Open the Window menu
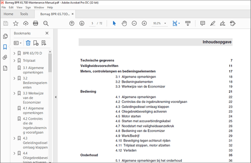The height and width of the screenshot is (163, 251). click(39, 7)
